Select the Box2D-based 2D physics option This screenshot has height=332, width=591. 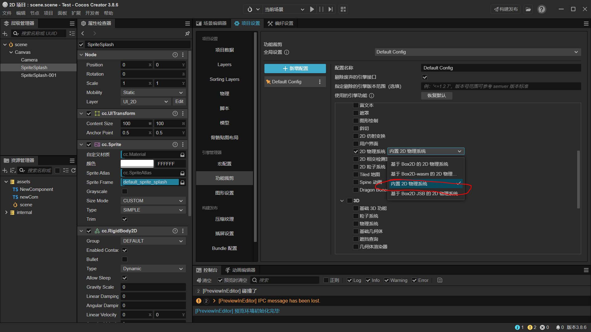click(x=419, y=164)
